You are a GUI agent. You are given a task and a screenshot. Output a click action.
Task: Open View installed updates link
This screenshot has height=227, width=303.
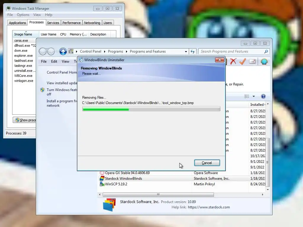(x=62, y=83)
